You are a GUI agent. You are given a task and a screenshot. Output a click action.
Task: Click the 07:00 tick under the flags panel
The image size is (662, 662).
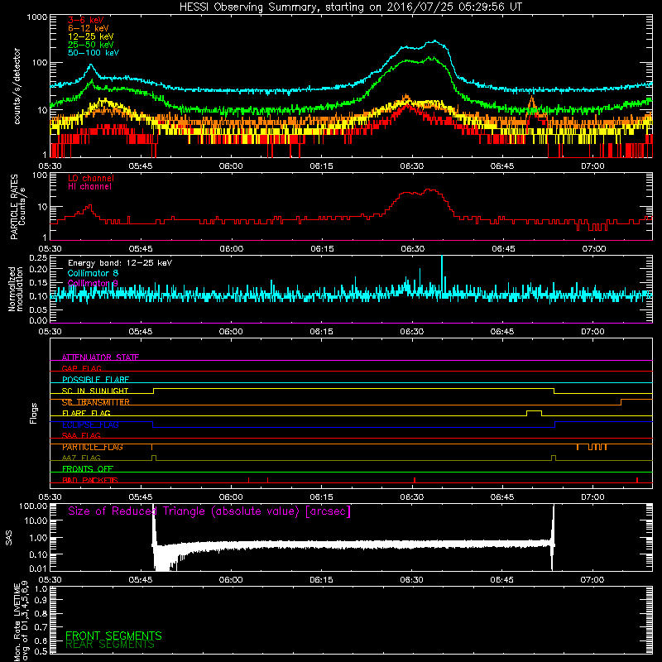tap(592, 497)
